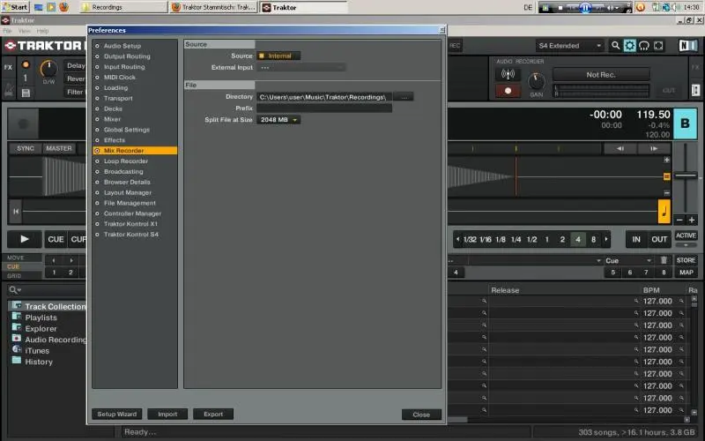Click the Preferences gear icon in header
Image resolution: width=705 pixels, height=441 pixels.
[630, 46]
